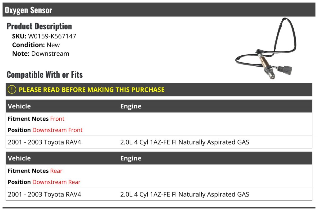Click the yellow warning exclamation icon
Viewport: 318px width, 211px height.
(x=12, y=90)
